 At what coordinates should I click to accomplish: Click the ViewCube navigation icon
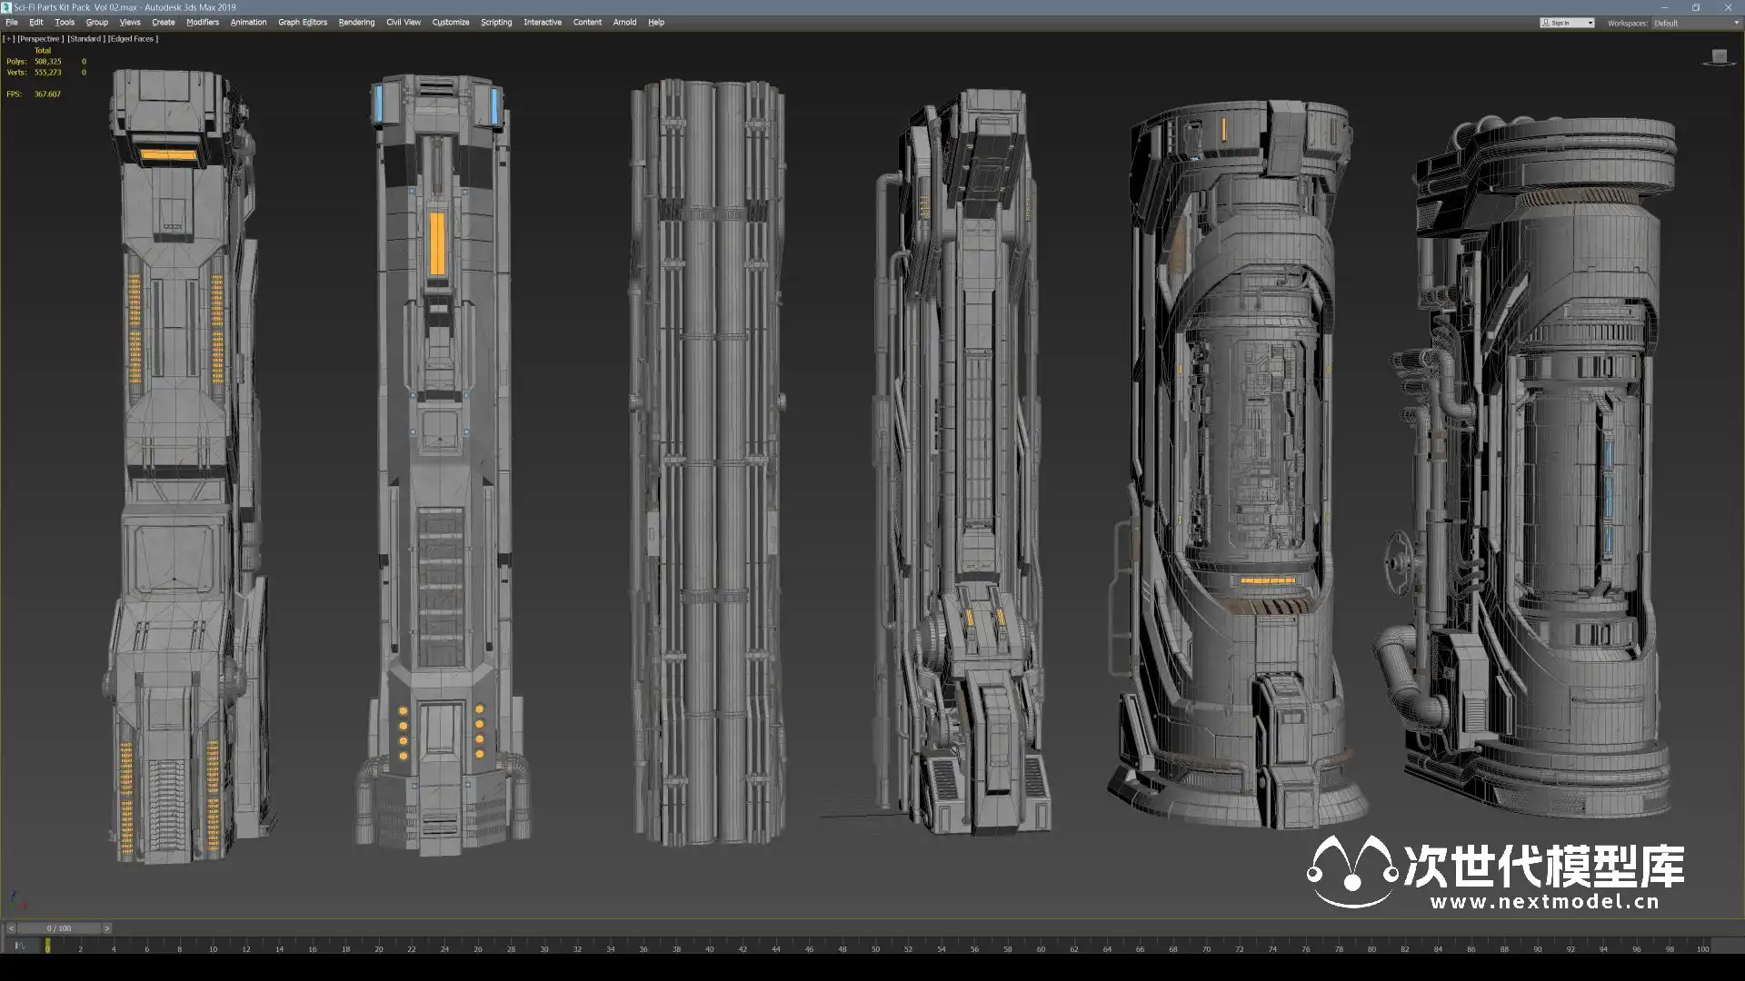point(1719,57)
